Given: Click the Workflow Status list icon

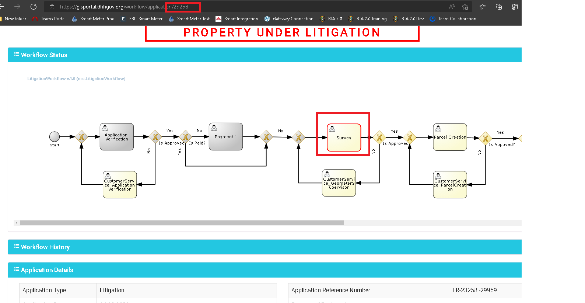Looking at the screenshot, I should coord(17,54).
